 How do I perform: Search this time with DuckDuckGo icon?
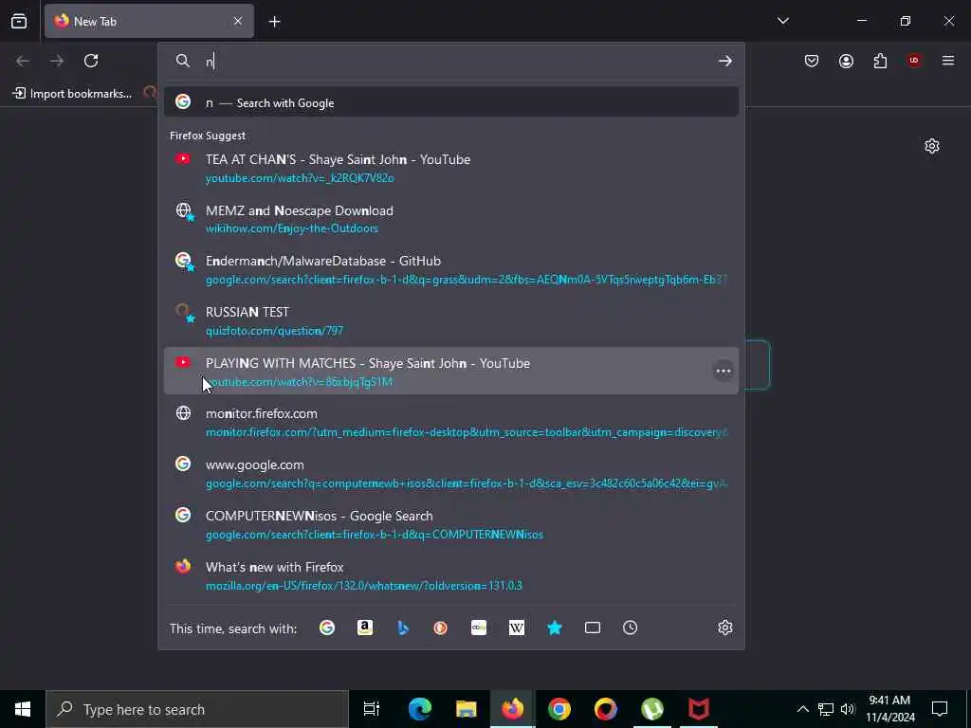440,628
